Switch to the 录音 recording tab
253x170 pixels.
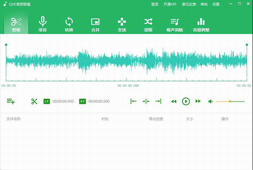pyautogui.click(x=43, y=24)
